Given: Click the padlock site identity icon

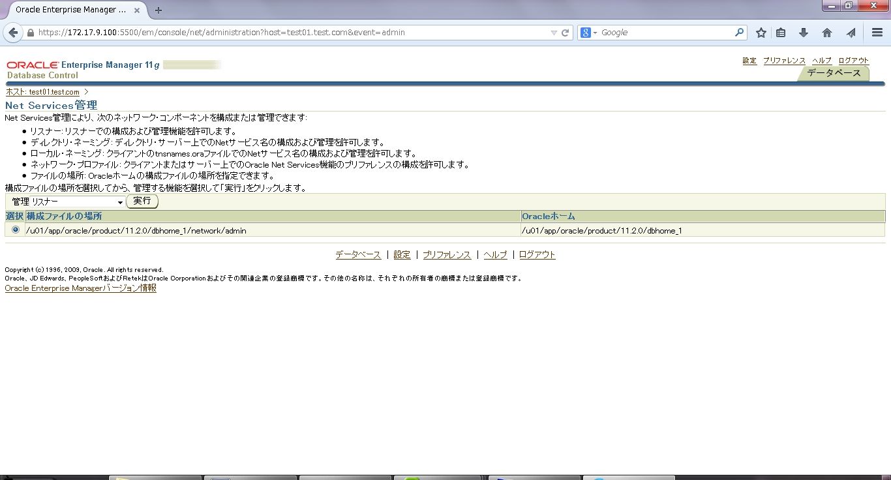Looking at the screenshot, I should (31, 33).
